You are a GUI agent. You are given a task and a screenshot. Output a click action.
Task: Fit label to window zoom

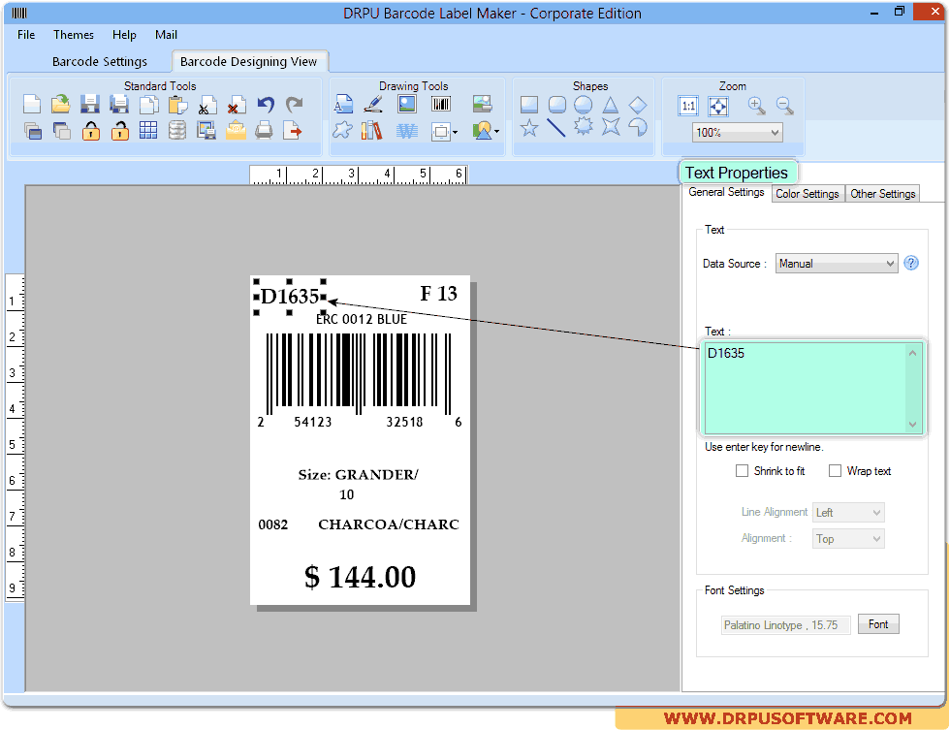718,106
